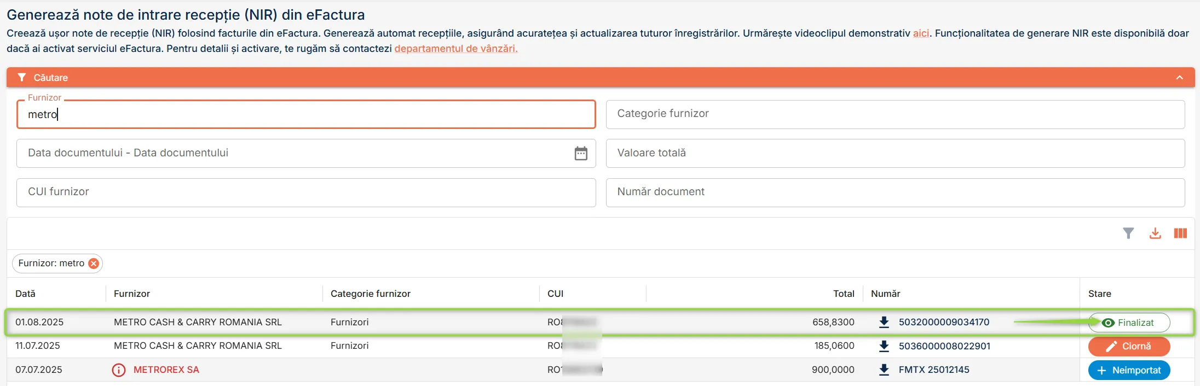Edit the Ciornă draft entry
The width and height of the screenshot is (1200, 386).
tap(1129, 347)
